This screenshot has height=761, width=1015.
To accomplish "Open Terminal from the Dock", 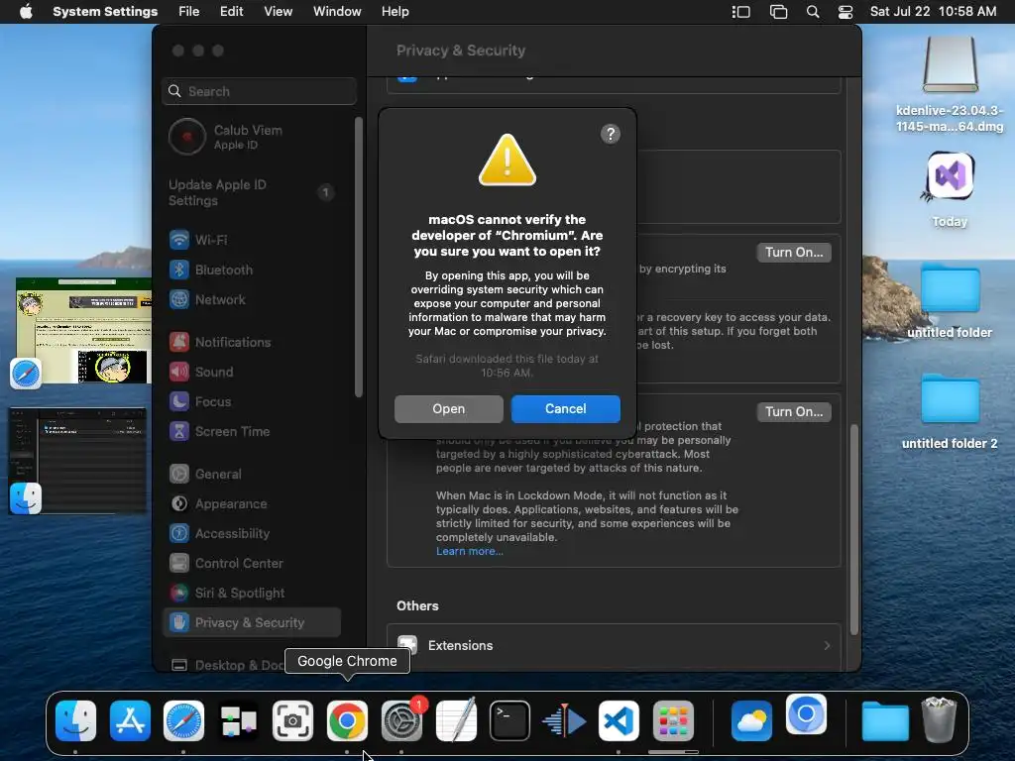I will point(510,721).
